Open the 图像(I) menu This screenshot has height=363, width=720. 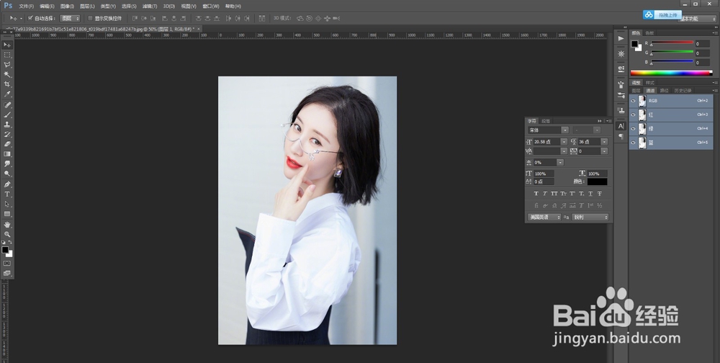coord(67,6)
